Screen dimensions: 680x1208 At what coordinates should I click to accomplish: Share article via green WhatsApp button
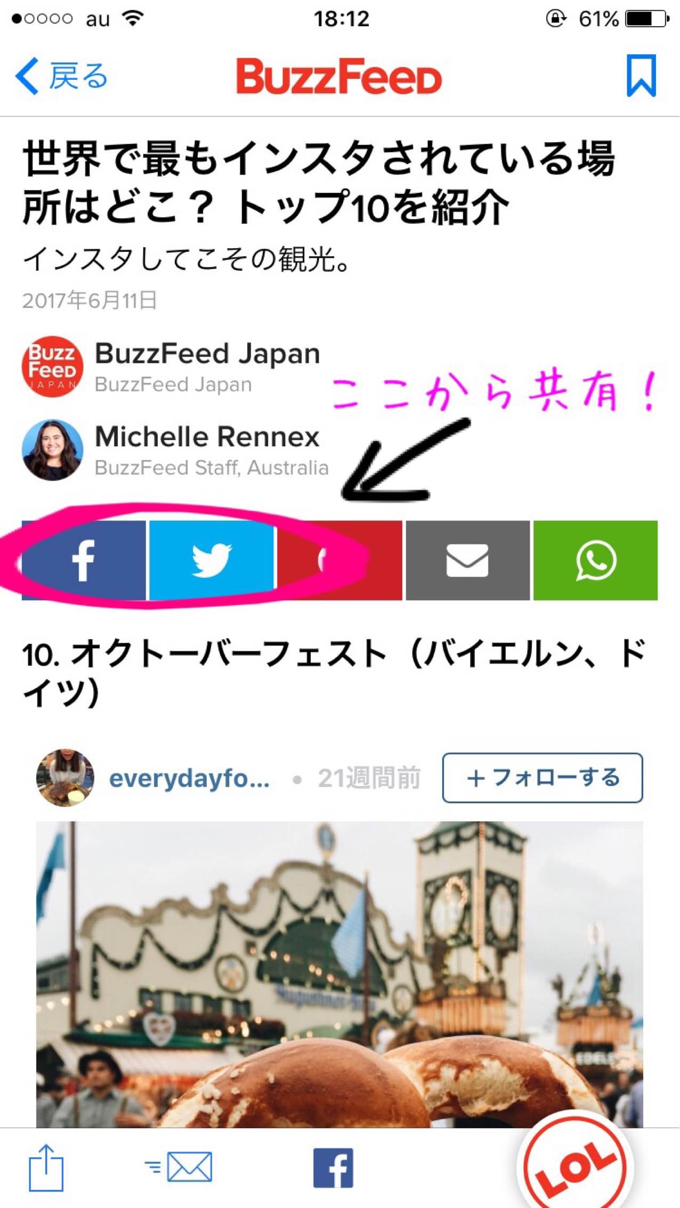coord(595,560)
